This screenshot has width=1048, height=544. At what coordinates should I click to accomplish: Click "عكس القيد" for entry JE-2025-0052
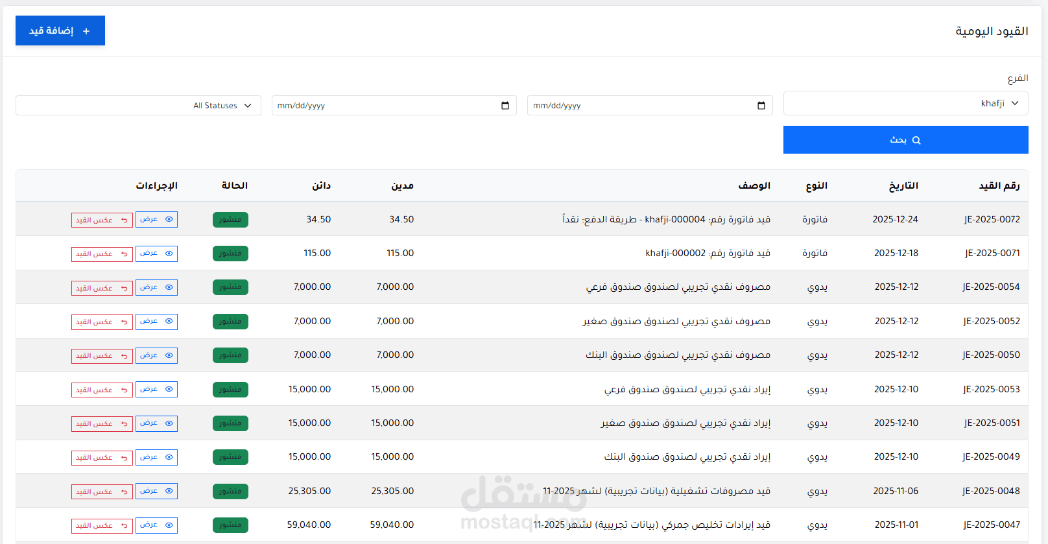click(102, 322)
